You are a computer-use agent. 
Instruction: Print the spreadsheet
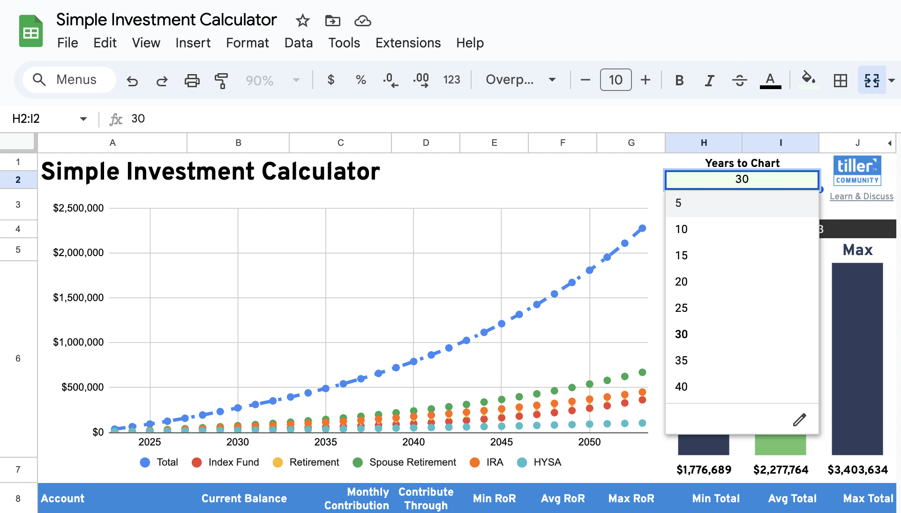tap(192, 80)
